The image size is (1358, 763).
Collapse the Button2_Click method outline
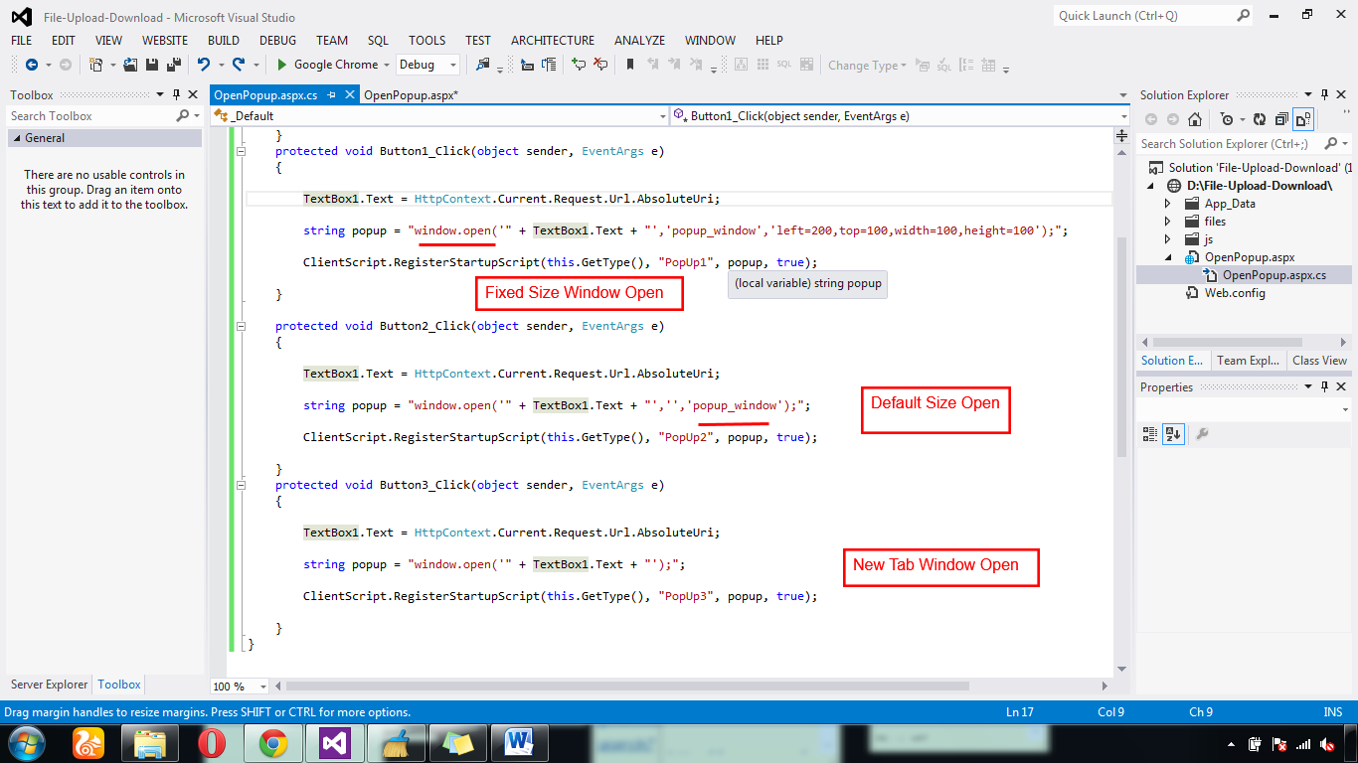(x=241, y=327)
